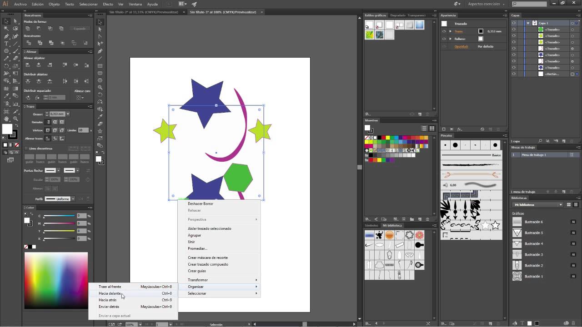Image resolution: width=582 pixels, height=327 pixels.
Task: Switch Muestras panel to list view
Action: (x=424, y=129)
